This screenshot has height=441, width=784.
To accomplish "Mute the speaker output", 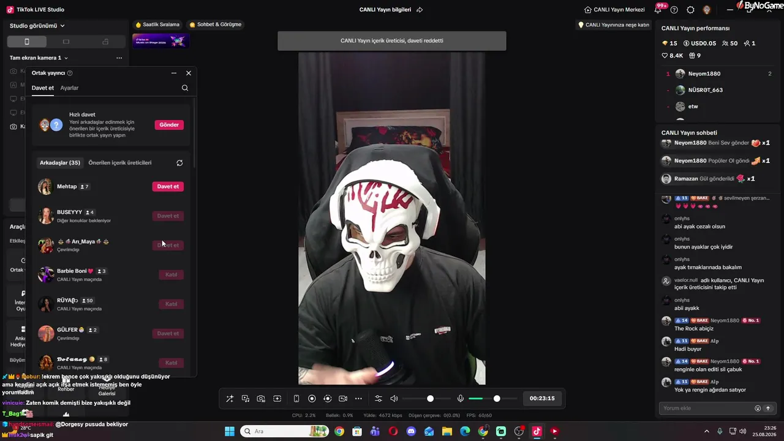I will [x=394, y=399].
